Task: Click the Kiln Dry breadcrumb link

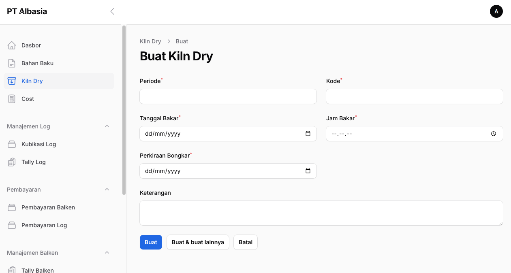Action: (x=150, y=41)
